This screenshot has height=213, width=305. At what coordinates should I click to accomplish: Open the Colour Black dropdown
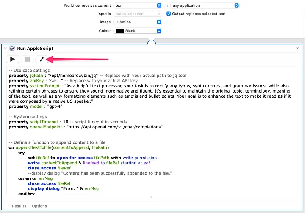point(138,31)
